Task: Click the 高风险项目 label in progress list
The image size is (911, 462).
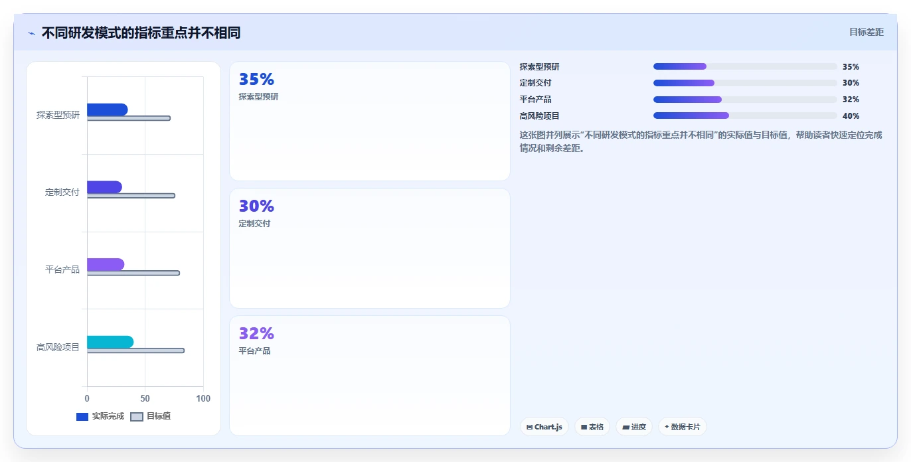Action: [540, 116]
